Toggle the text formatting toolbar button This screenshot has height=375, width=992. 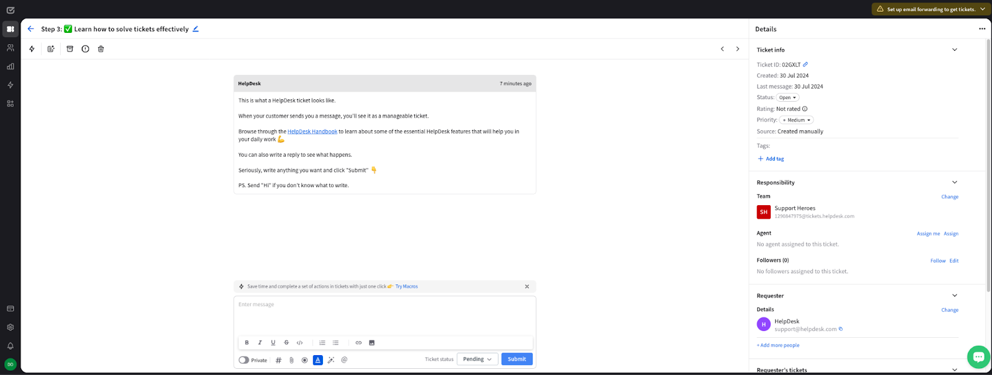pos(318,360)
